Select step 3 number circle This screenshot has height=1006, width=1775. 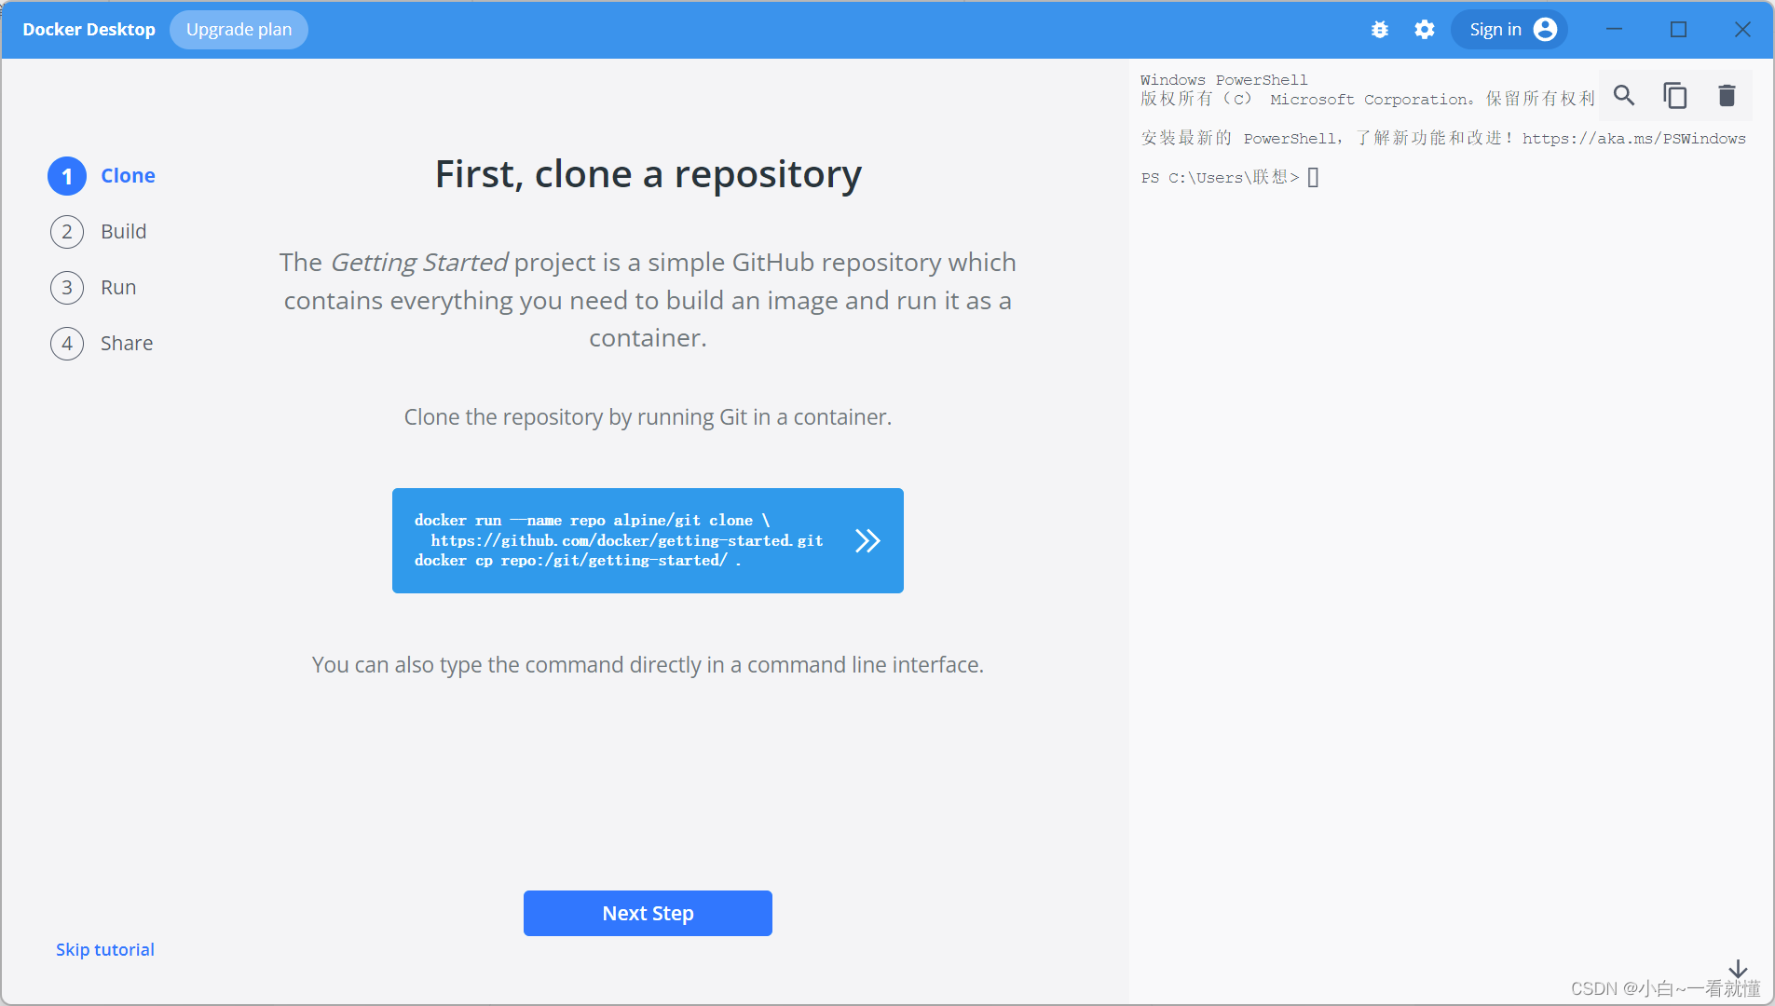click(x=67, y=288)
